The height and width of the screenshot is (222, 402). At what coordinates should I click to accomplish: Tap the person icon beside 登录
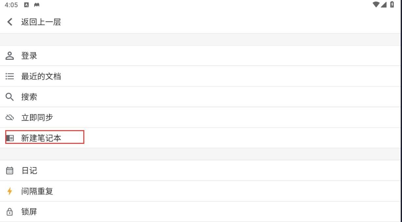pos(10,56)
